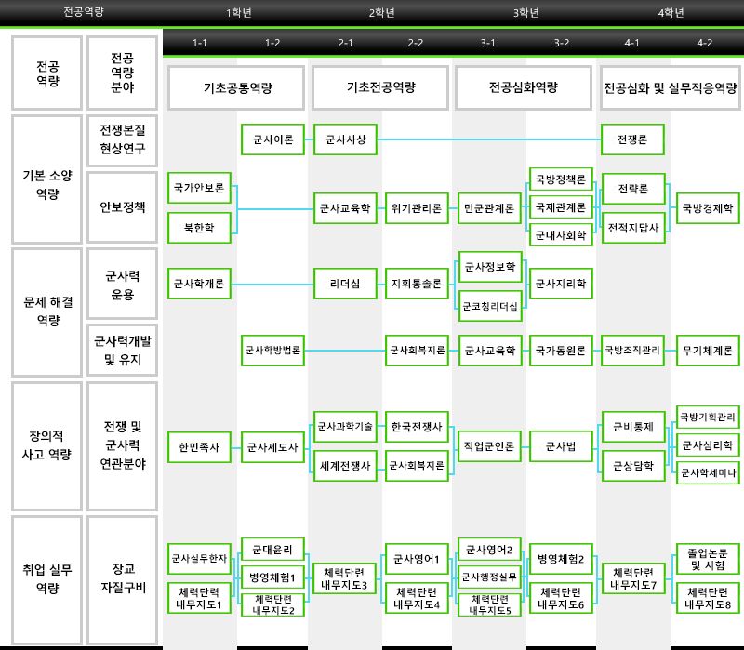The height and width of the screenshot is (650, 744).
Task: Click the 병영체험1 course box
Action: 272,577
